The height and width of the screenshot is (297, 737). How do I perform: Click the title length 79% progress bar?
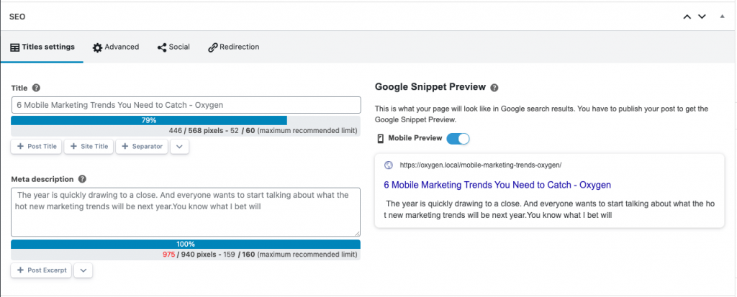tap(148, 121)
